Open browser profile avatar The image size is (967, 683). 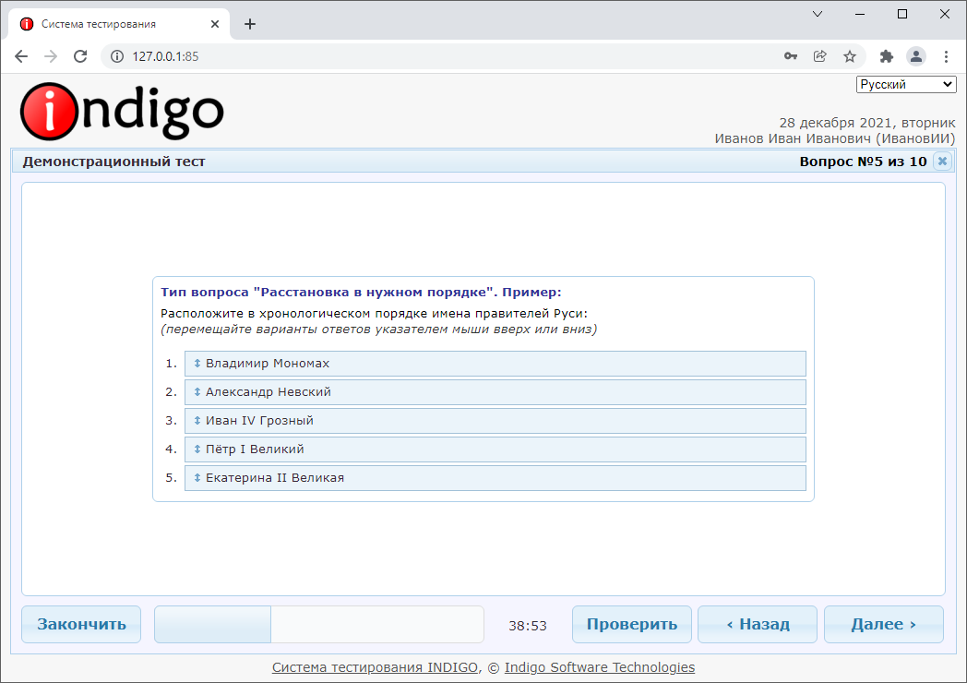916,56
